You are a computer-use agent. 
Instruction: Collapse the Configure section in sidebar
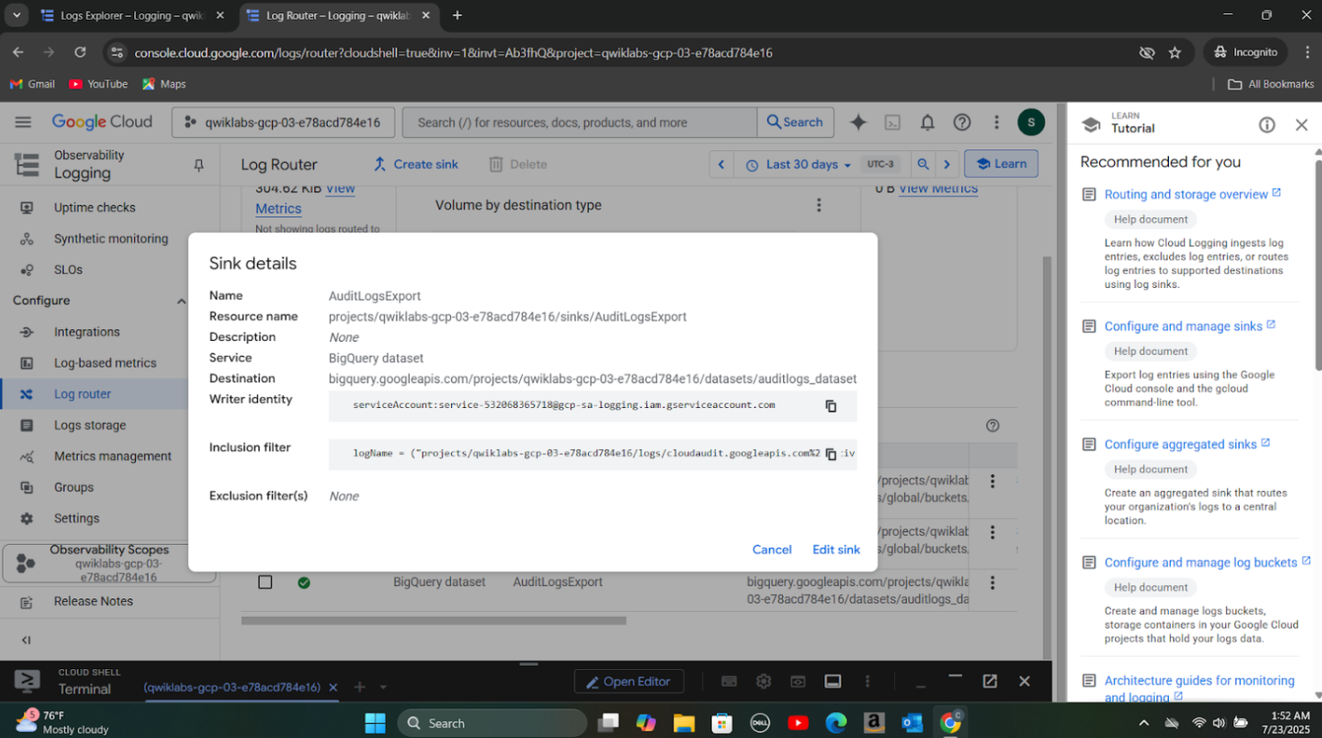coord(181,301)
